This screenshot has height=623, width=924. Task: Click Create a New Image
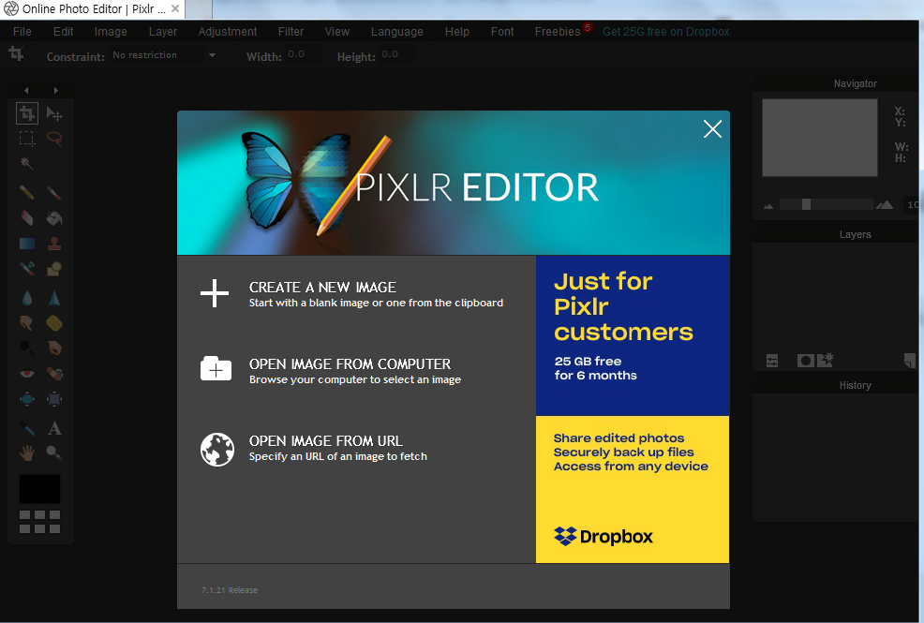322,288
